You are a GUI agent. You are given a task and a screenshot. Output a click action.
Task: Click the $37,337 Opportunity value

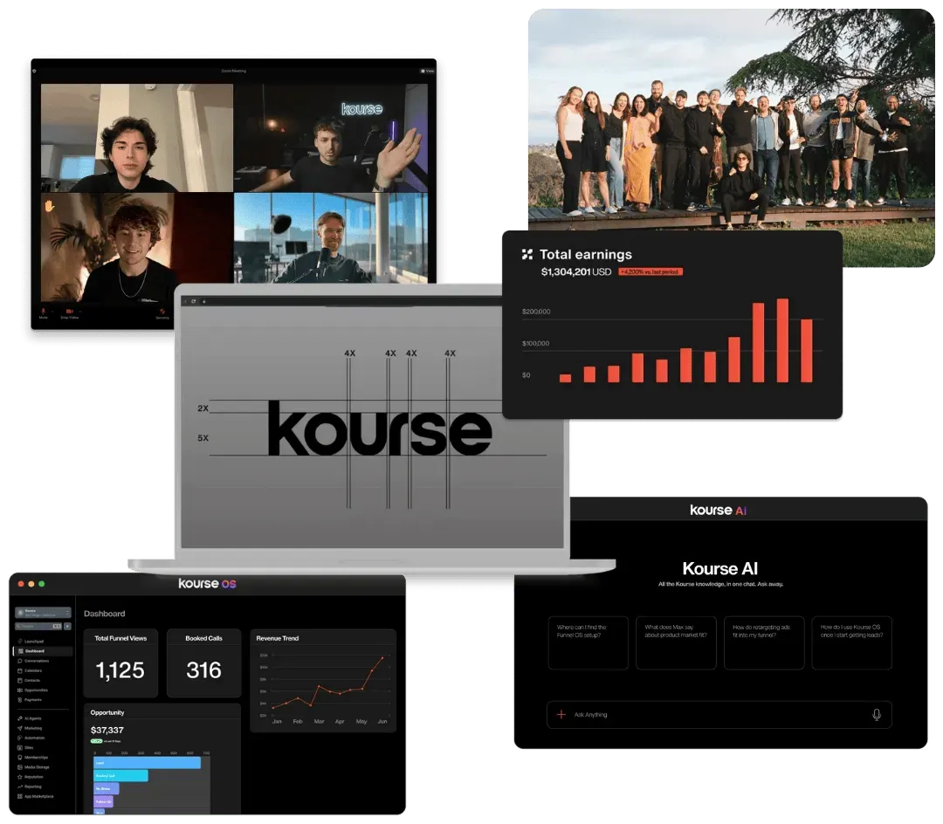(107, 730)
